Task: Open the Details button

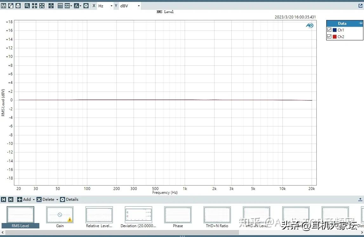Action: [69, 200]
